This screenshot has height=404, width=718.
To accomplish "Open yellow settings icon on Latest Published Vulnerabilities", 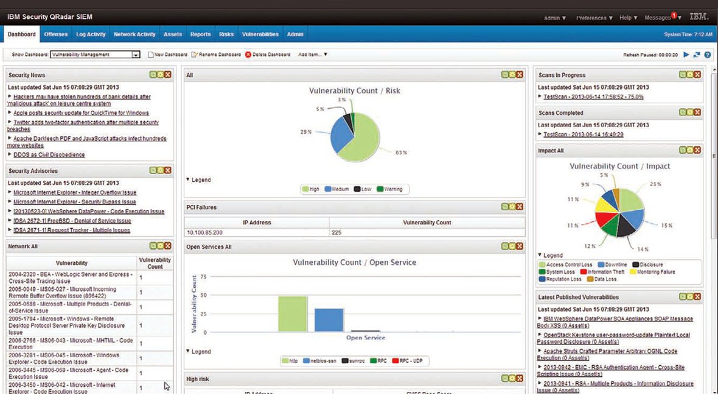I will [689, 296].
